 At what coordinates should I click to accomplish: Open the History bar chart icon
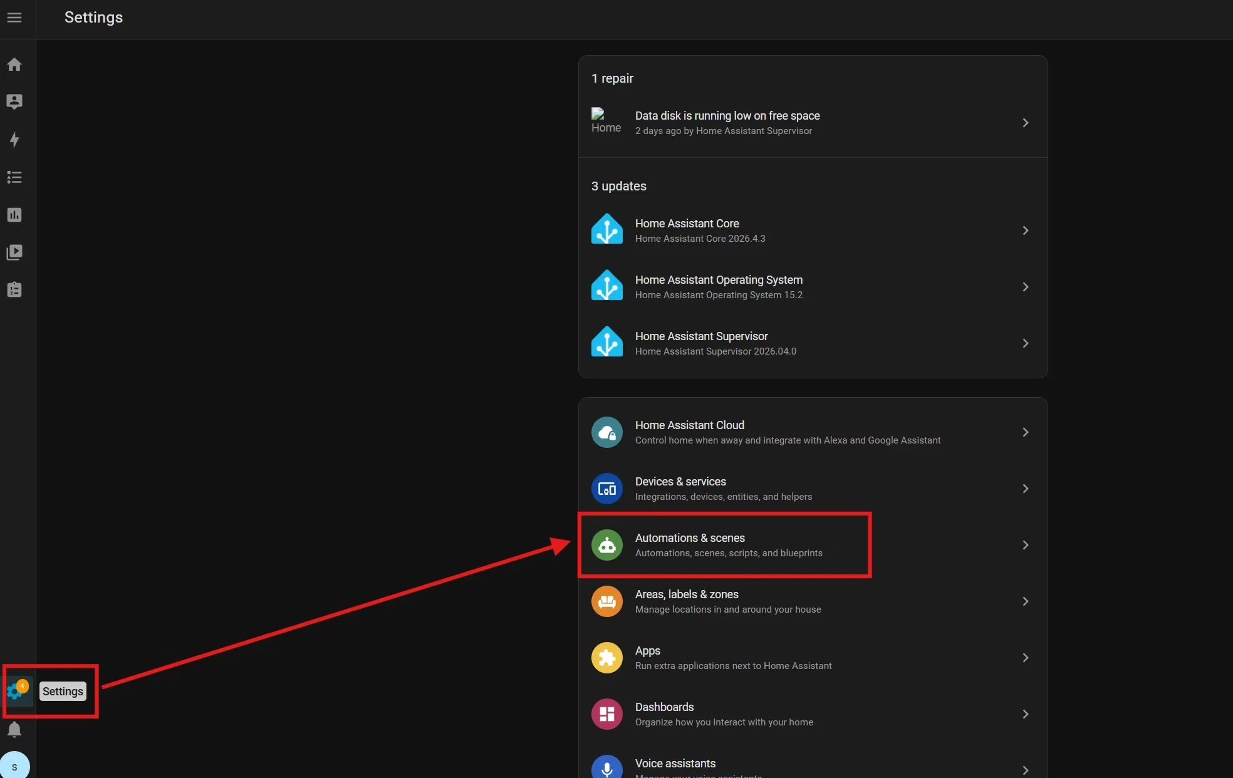click(x=14, y=215)
